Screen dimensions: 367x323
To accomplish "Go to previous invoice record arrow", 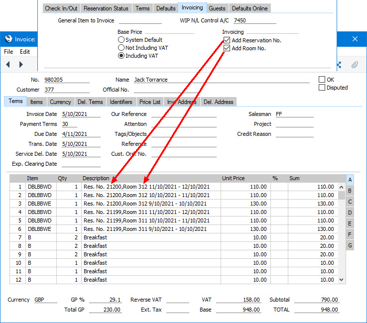I will pos(8,64).
